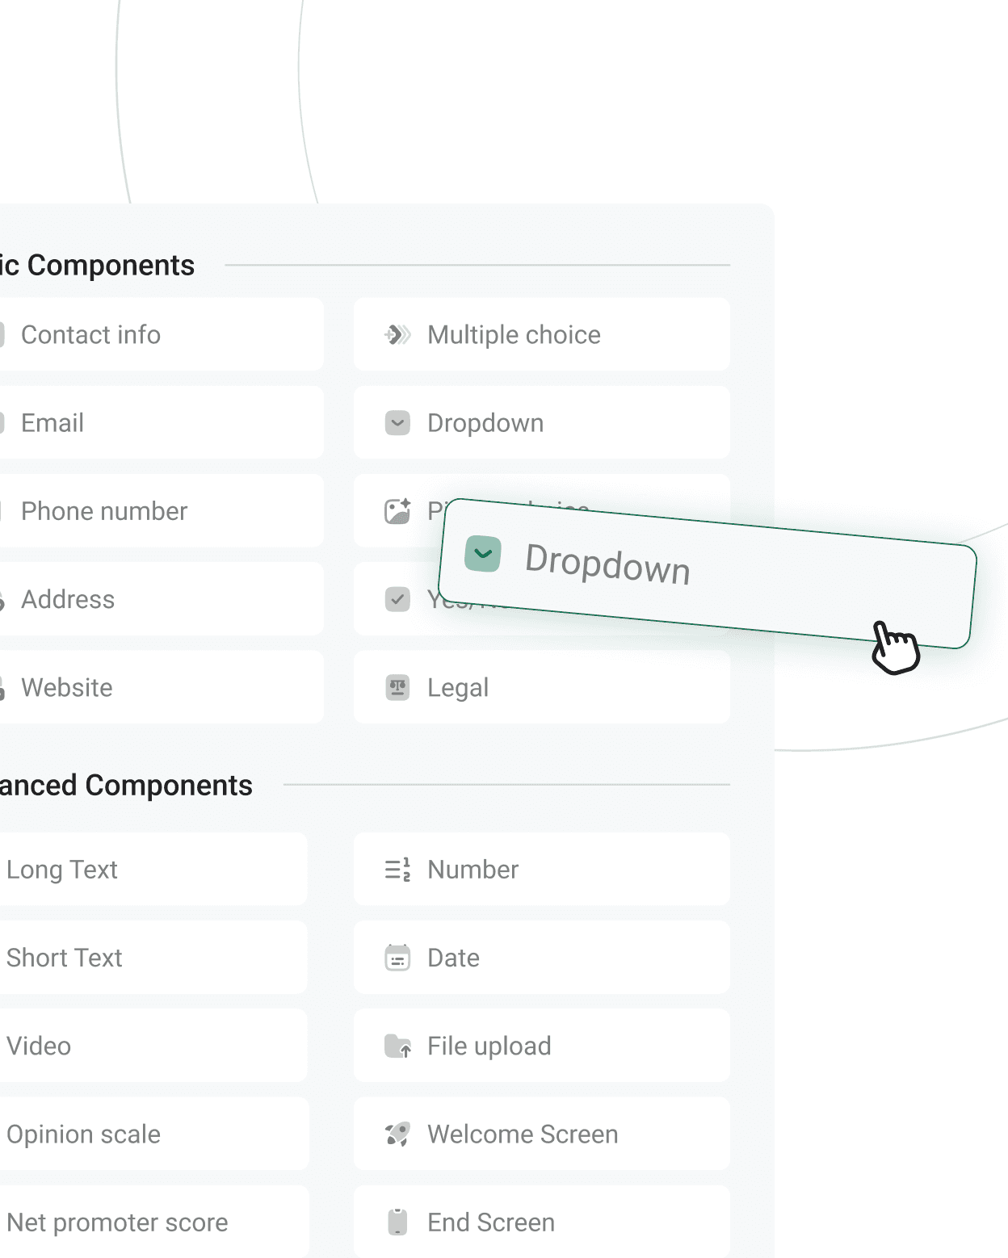Image resolution: width=1008 pixels, height=1258 pixels.
Task: Click the Date calendar icon
Action: coord(397,957)
